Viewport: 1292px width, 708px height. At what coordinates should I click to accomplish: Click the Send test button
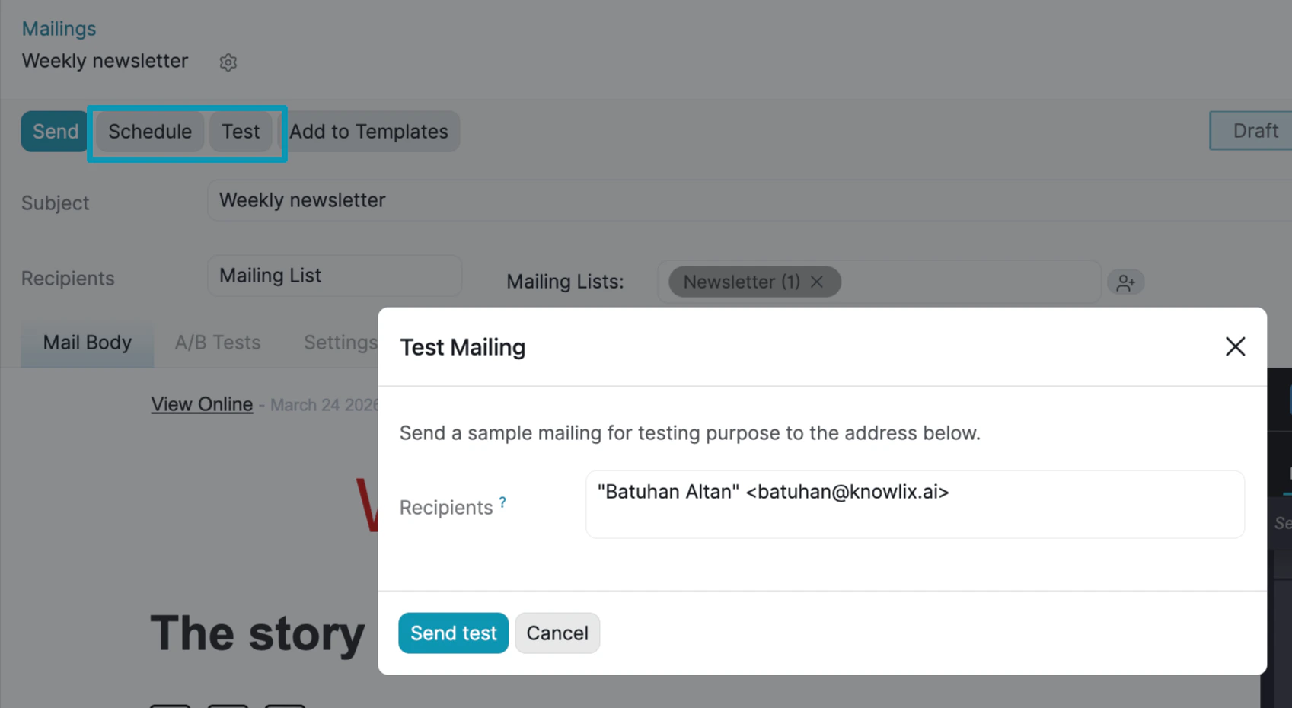[453, 633]
